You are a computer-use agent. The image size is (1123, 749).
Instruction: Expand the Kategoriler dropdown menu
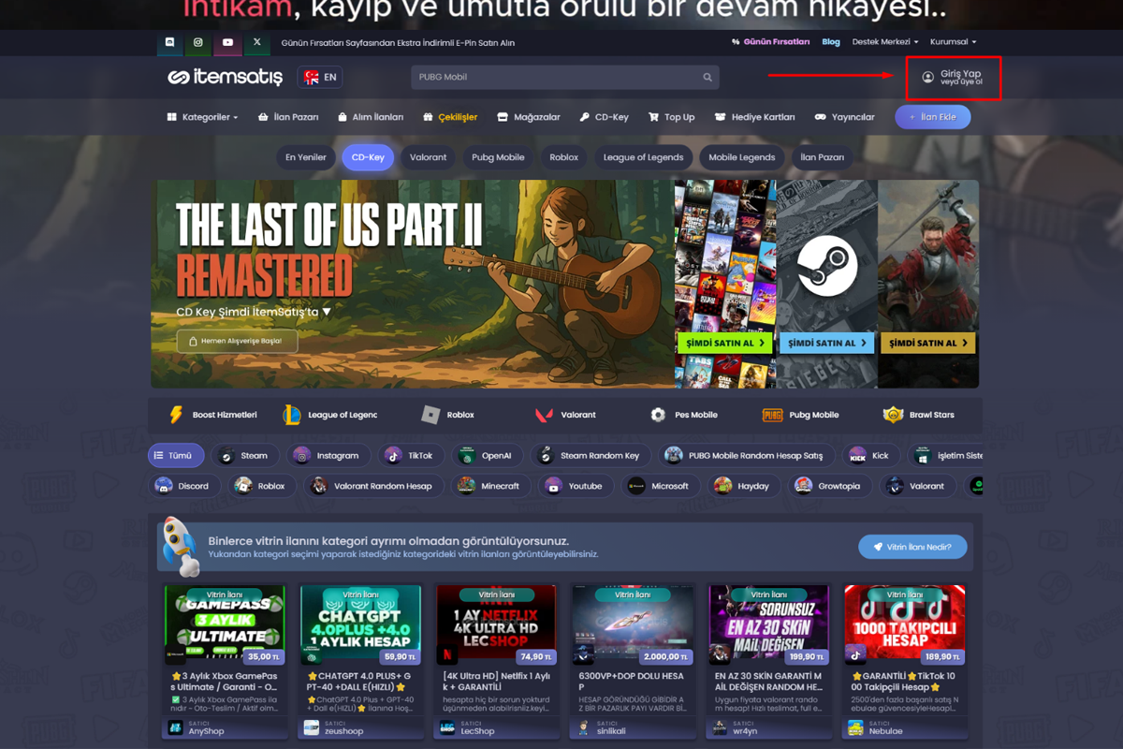click(202, 117)
